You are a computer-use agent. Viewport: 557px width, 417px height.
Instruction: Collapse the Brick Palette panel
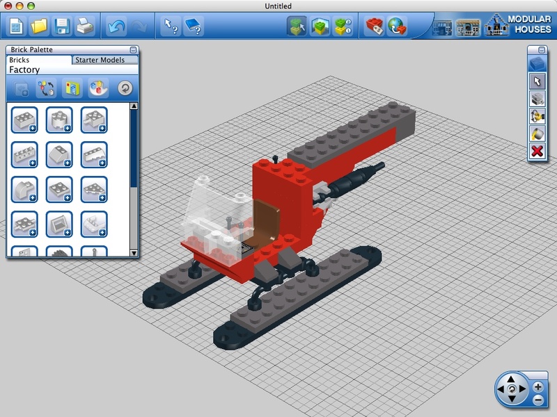point(133,50)
